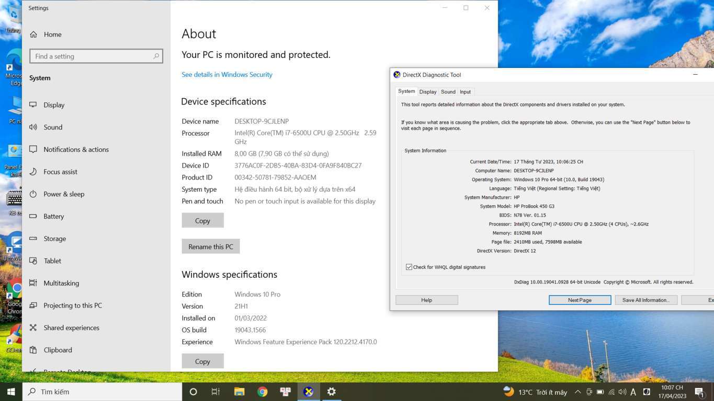Click the Version value 21H1

[241, 306]
